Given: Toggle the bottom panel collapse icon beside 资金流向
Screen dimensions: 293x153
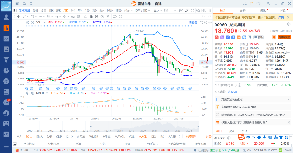Looking at the screenshot, I should click(x=15, y=144).
